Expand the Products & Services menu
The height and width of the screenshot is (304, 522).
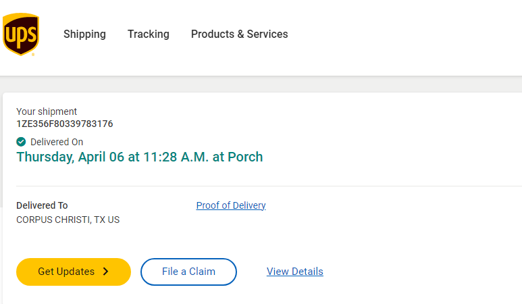[239, 34]
